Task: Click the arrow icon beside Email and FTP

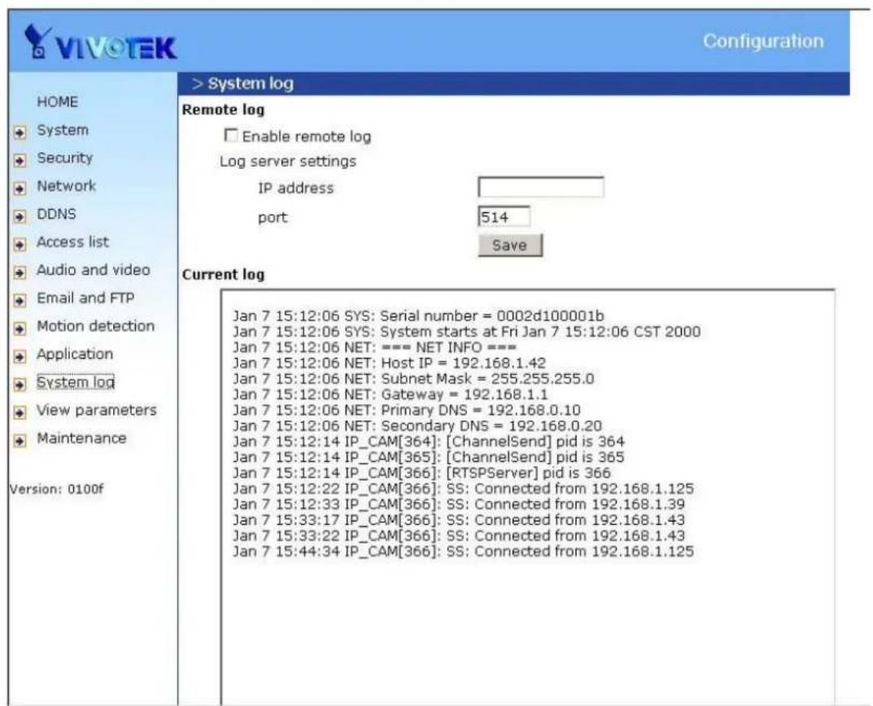Action: click(x=20, y=300)
